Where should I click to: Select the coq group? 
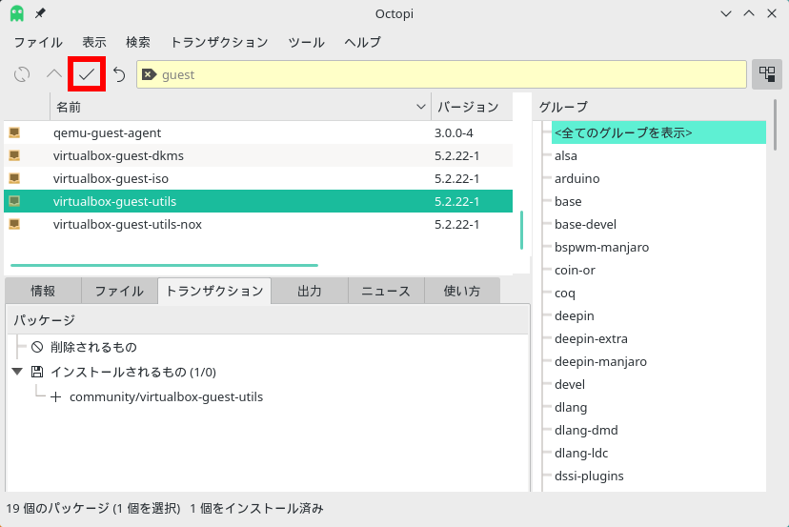click(x=564, y=293)
